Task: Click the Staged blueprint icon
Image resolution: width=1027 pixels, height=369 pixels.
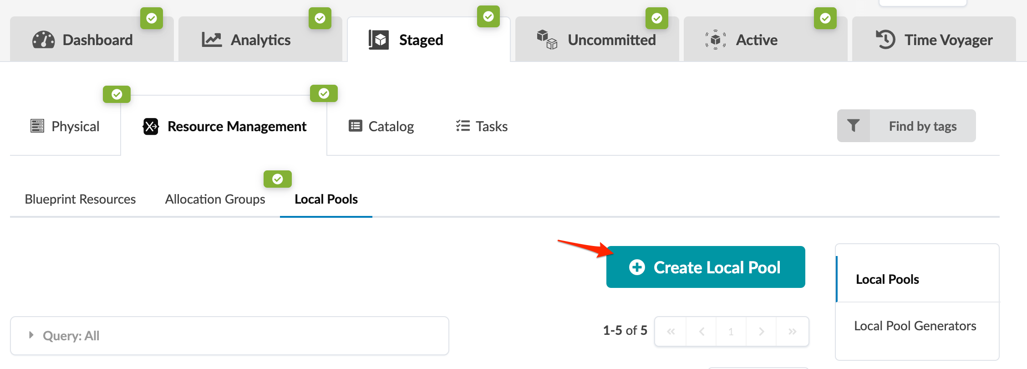Action: [378, 40]
